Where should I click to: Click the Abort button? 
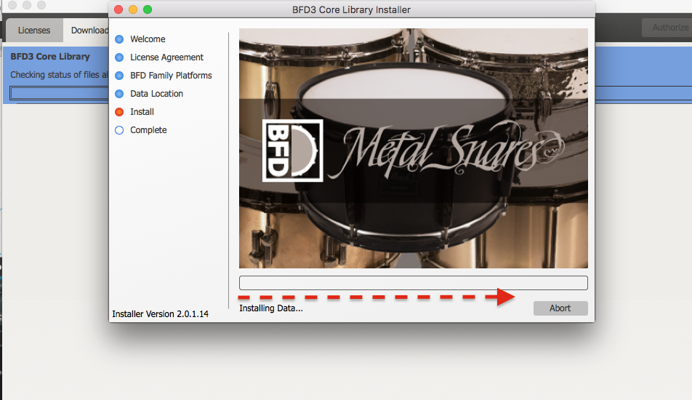tap(560, 308)
